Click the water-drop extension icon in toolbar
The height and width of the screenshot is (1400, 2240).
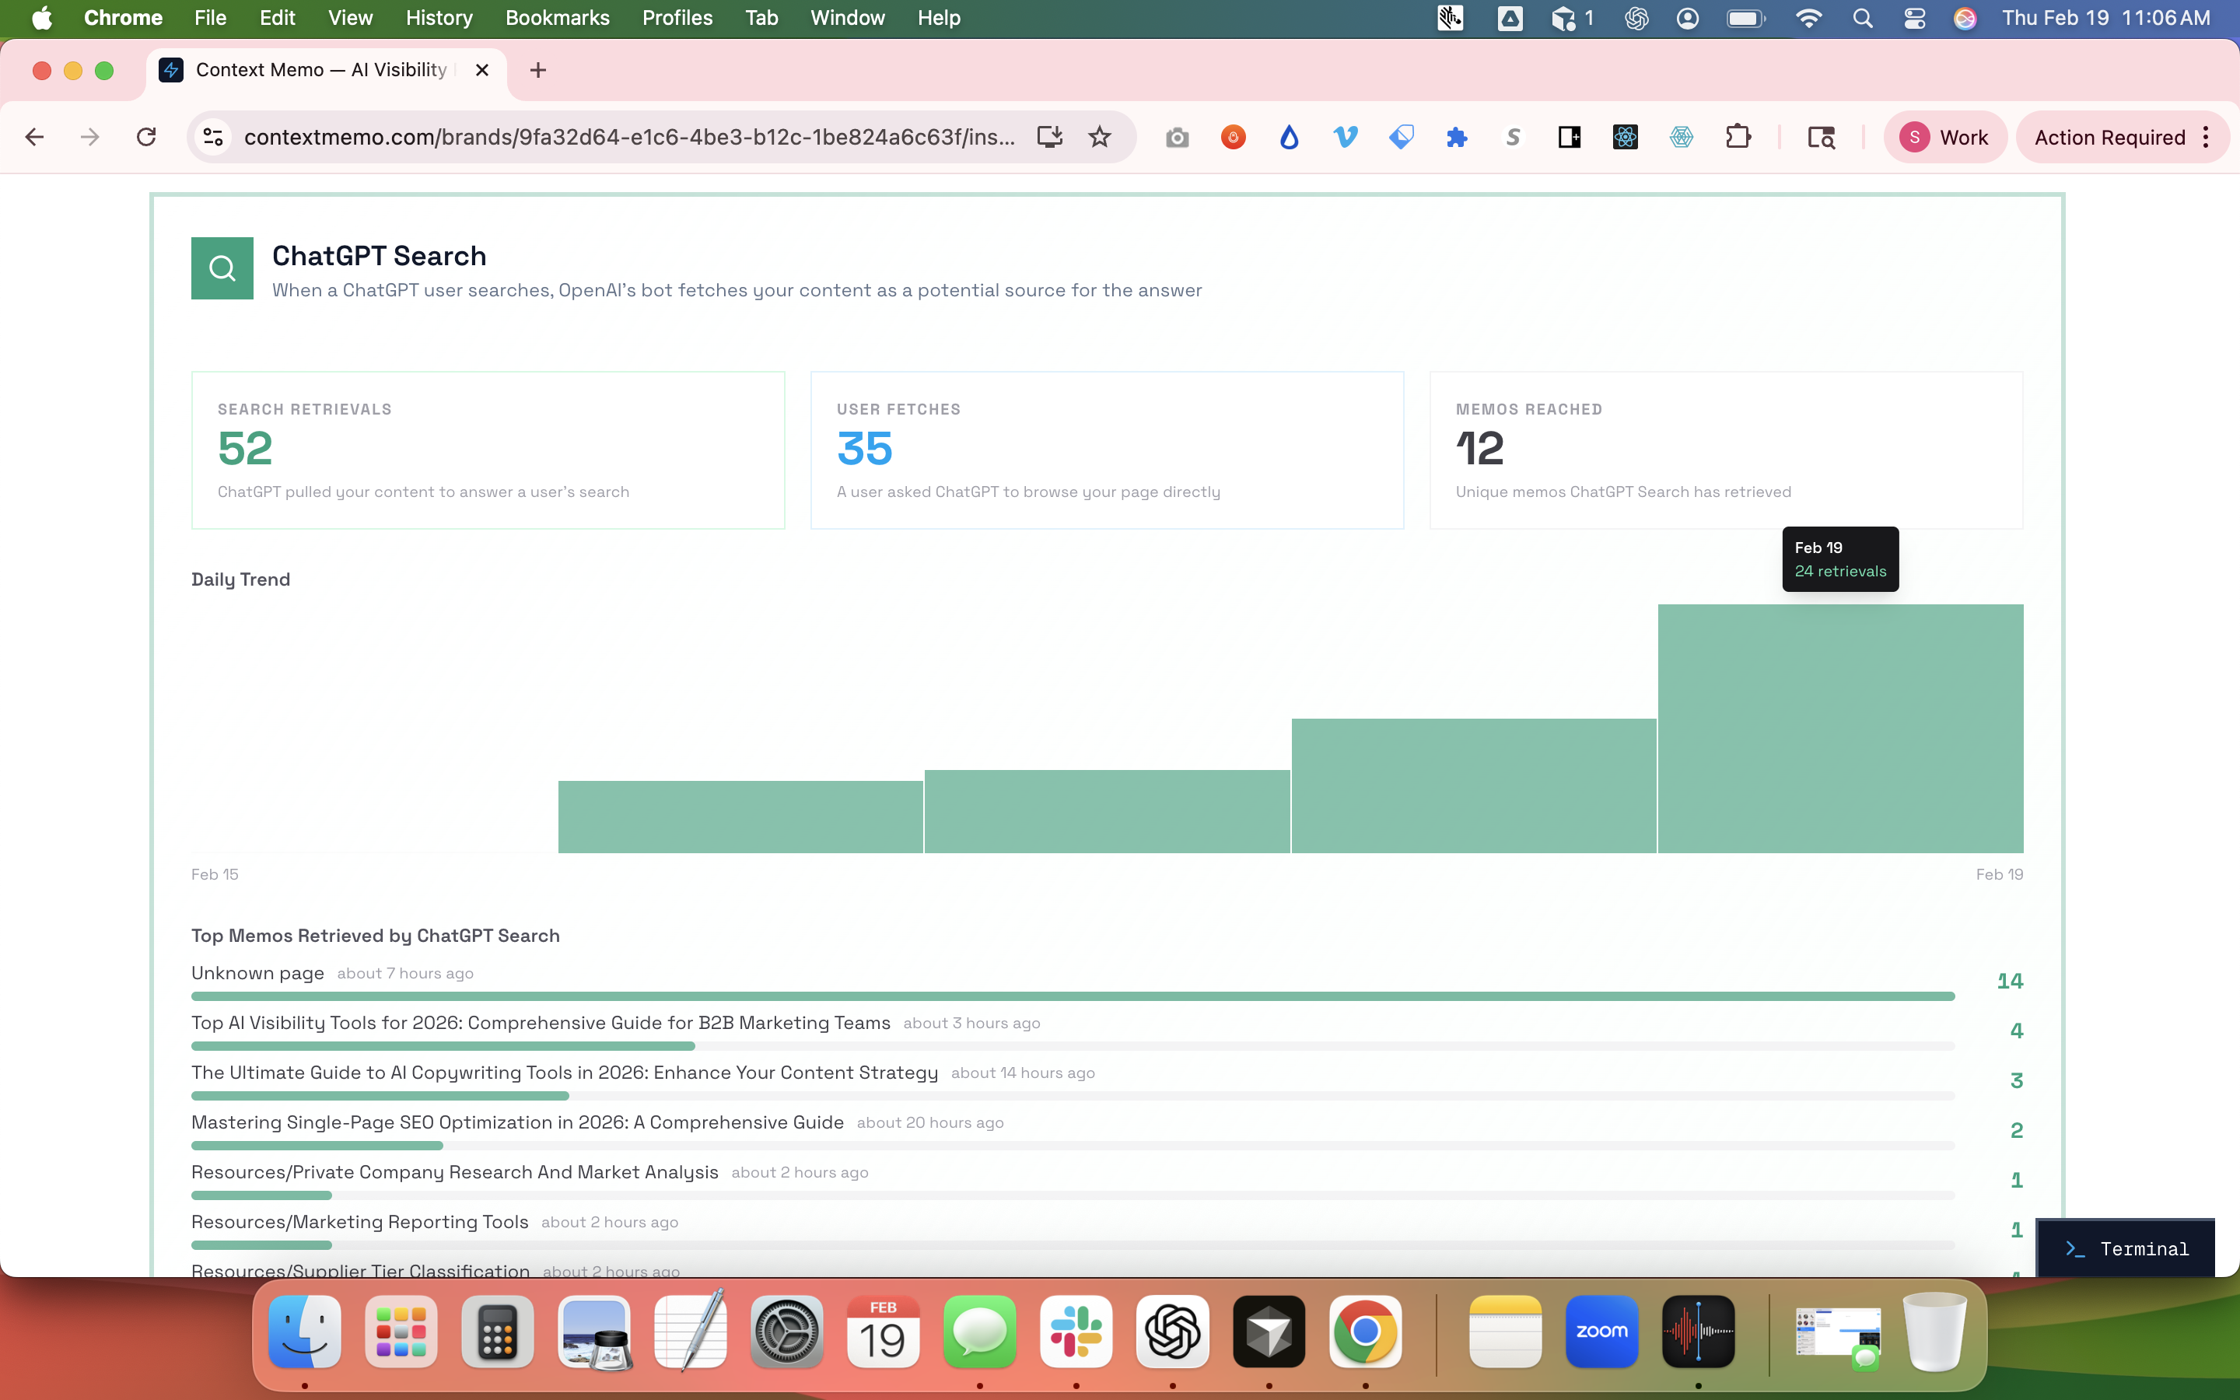coord(1290,136)
